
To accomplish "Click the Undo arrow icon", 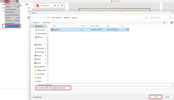I will [14, 1].
